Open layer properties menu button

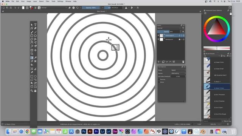(x=174, y=62)
